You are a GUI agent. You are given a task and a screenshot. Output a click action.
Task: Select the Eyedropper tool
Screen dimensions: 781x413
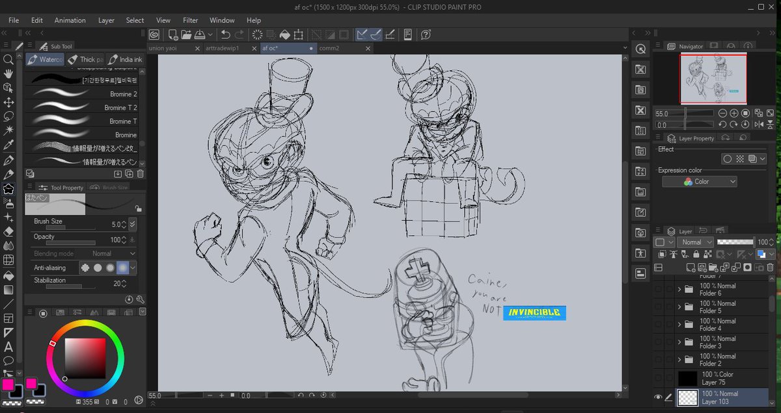click(x=8, y=145)
